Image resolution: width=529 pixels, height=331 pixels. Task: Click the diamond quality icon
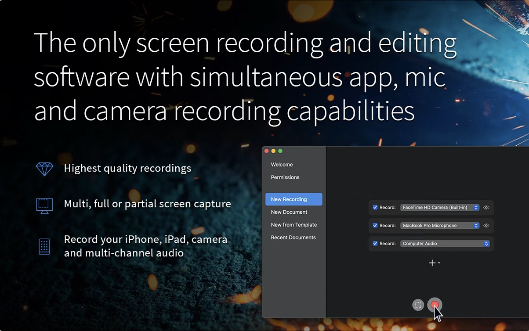tap(44, 169)
